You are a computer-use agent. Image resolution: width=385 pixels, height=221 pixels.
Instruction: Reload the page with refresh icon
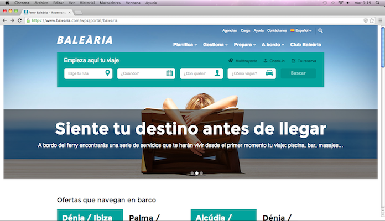point(20,20)
